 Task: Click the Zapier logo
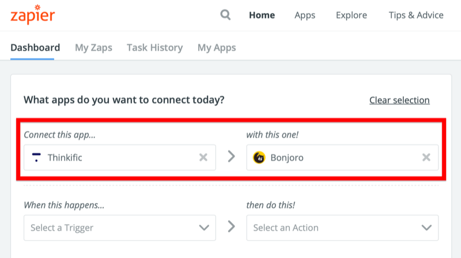[x=33, y=15]
